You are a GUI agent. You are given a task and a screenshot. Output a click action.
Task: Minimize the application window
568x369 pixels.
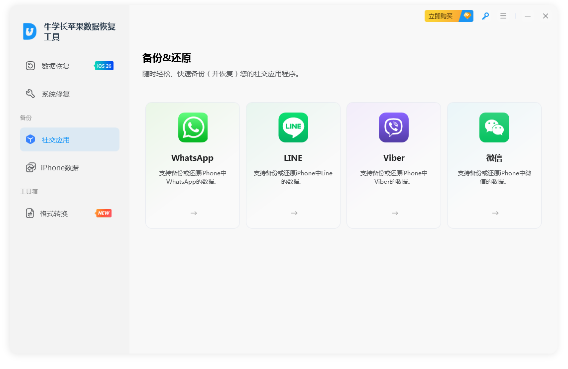coord(528,16)
